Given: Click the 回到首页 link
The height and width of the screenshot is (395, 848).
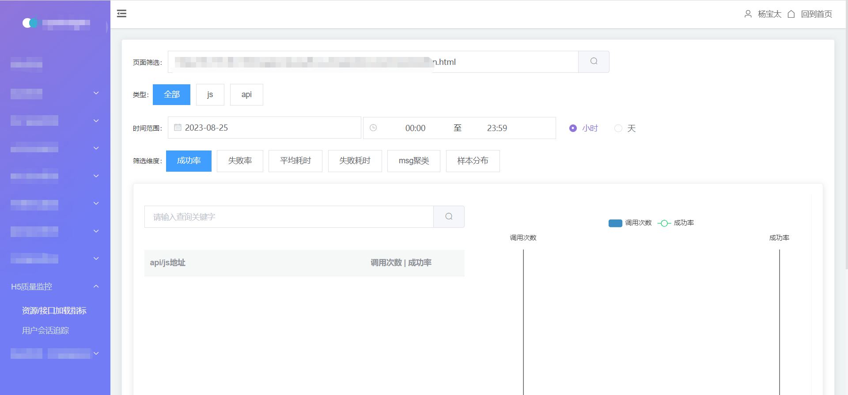Looking at the screenshot, I should [817, 14].
